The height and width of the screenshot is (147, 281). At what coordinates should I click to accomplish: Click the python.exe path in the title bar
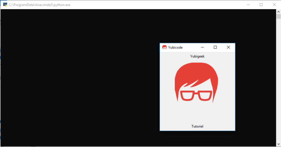pyautogui.click(x=40, y=5)
